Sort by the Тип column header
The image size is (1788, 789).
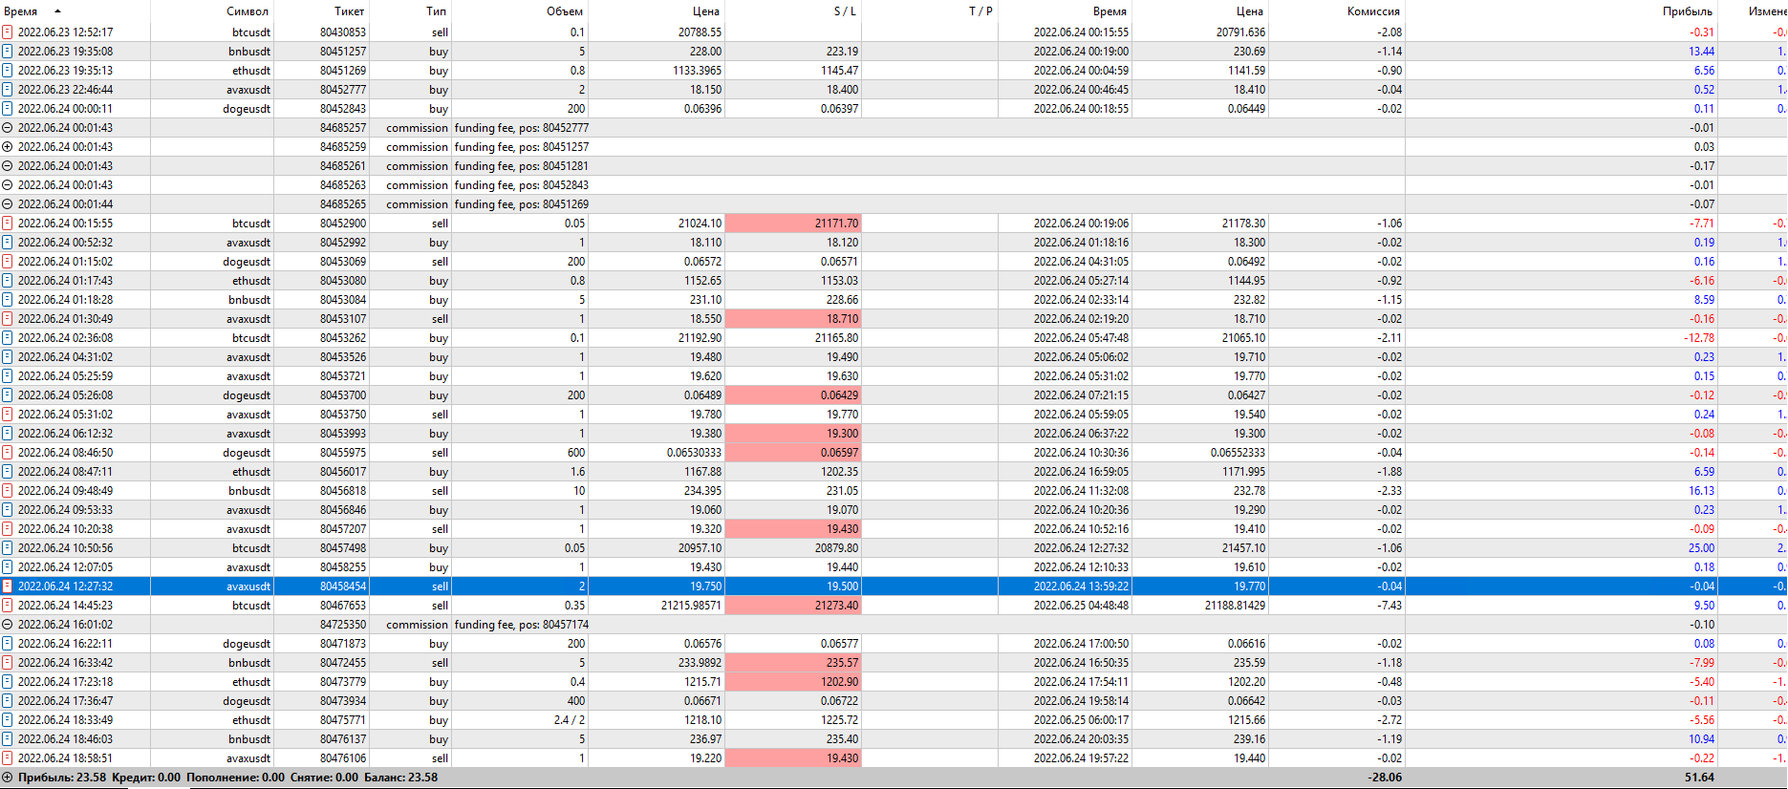(436, 11)
